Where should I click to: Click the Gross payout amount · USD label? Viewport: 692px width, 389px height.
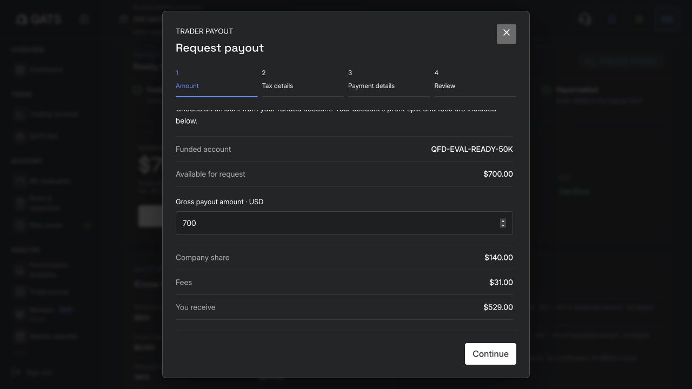219,202
